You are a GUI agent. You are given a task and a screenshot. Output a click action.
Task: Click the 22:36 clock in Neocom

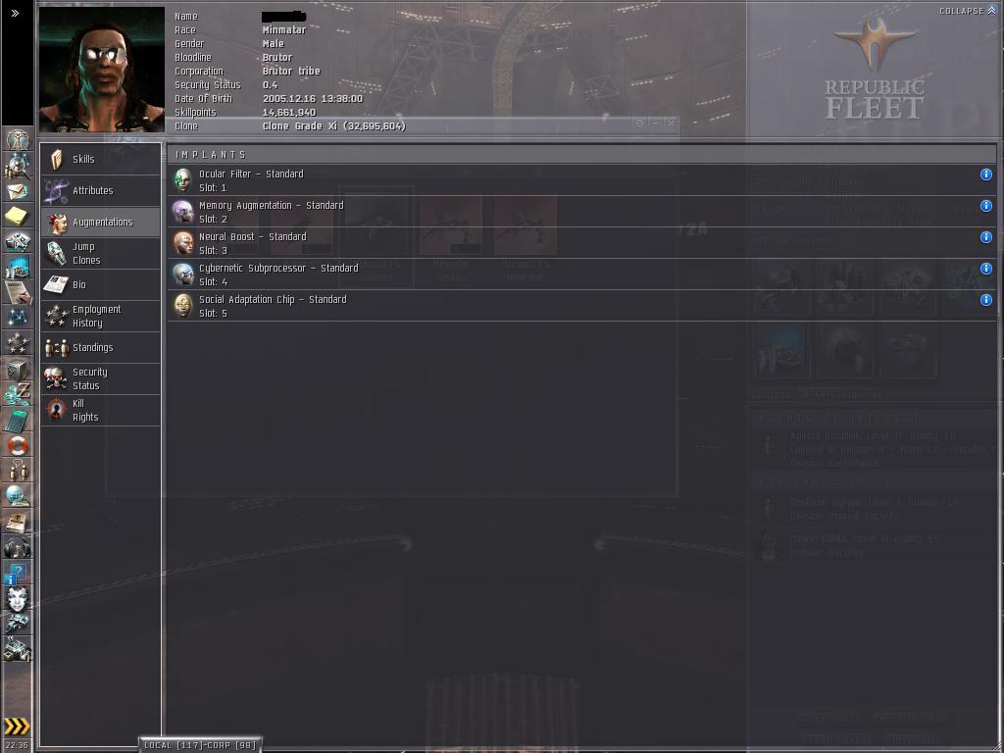tap(17, 745)
